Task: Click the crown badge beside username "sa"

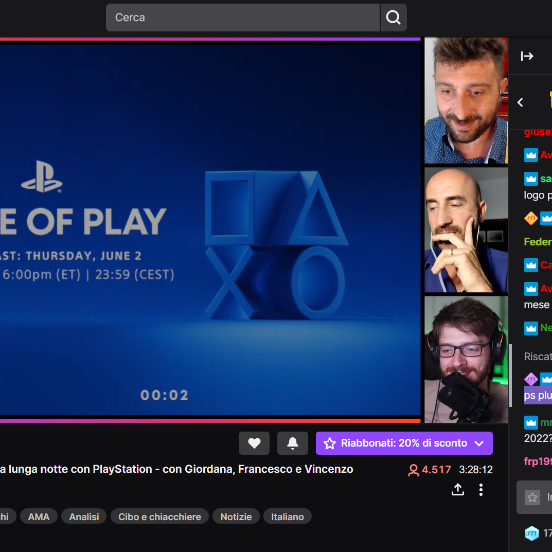Action: 531,179
